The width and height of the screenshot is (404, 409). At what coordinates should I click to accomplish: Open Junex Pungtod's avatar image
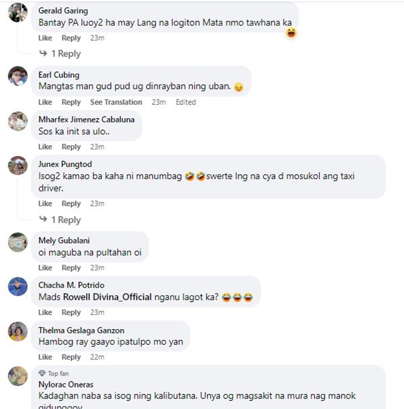18,165
